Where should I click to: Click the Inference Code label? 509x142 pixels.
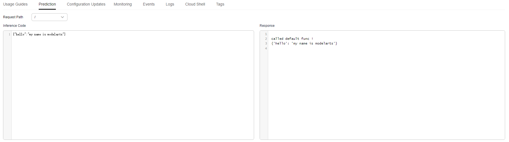[x=14, y=26]
